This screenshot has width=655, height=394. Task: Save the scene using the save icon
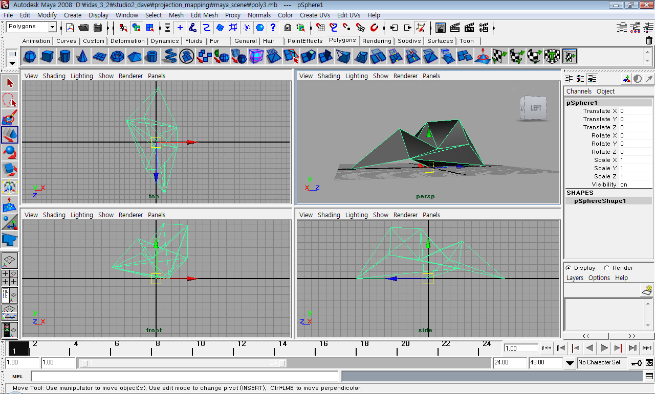tap(97, 27)
